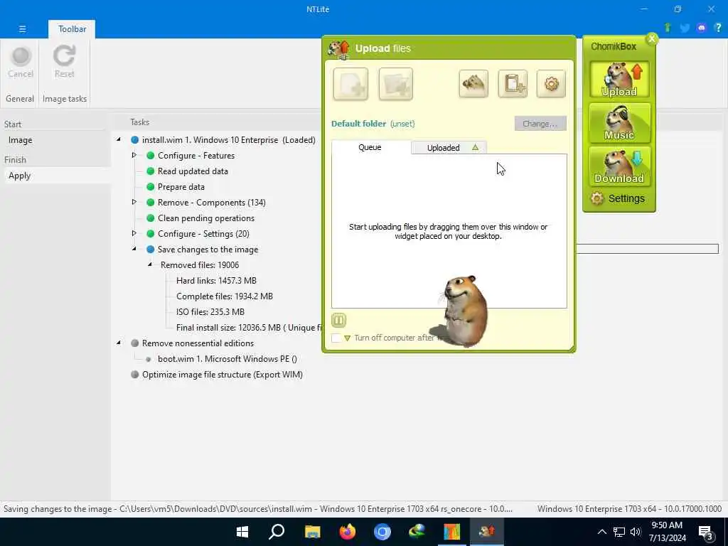Switch to the Uploaded tab
Screen dimensions: 728x546
click(449, 148)
